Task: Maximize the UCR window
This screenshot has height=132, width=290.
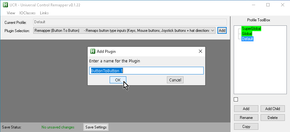Action: (268, 5)
